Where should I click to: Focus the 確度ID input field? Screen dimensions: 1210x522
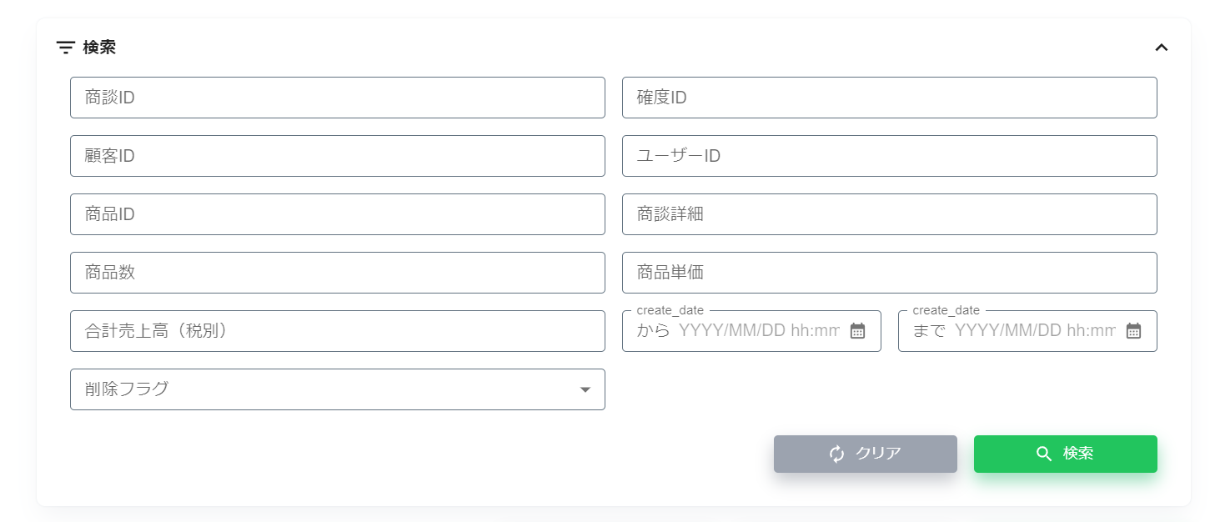point(890,98)
